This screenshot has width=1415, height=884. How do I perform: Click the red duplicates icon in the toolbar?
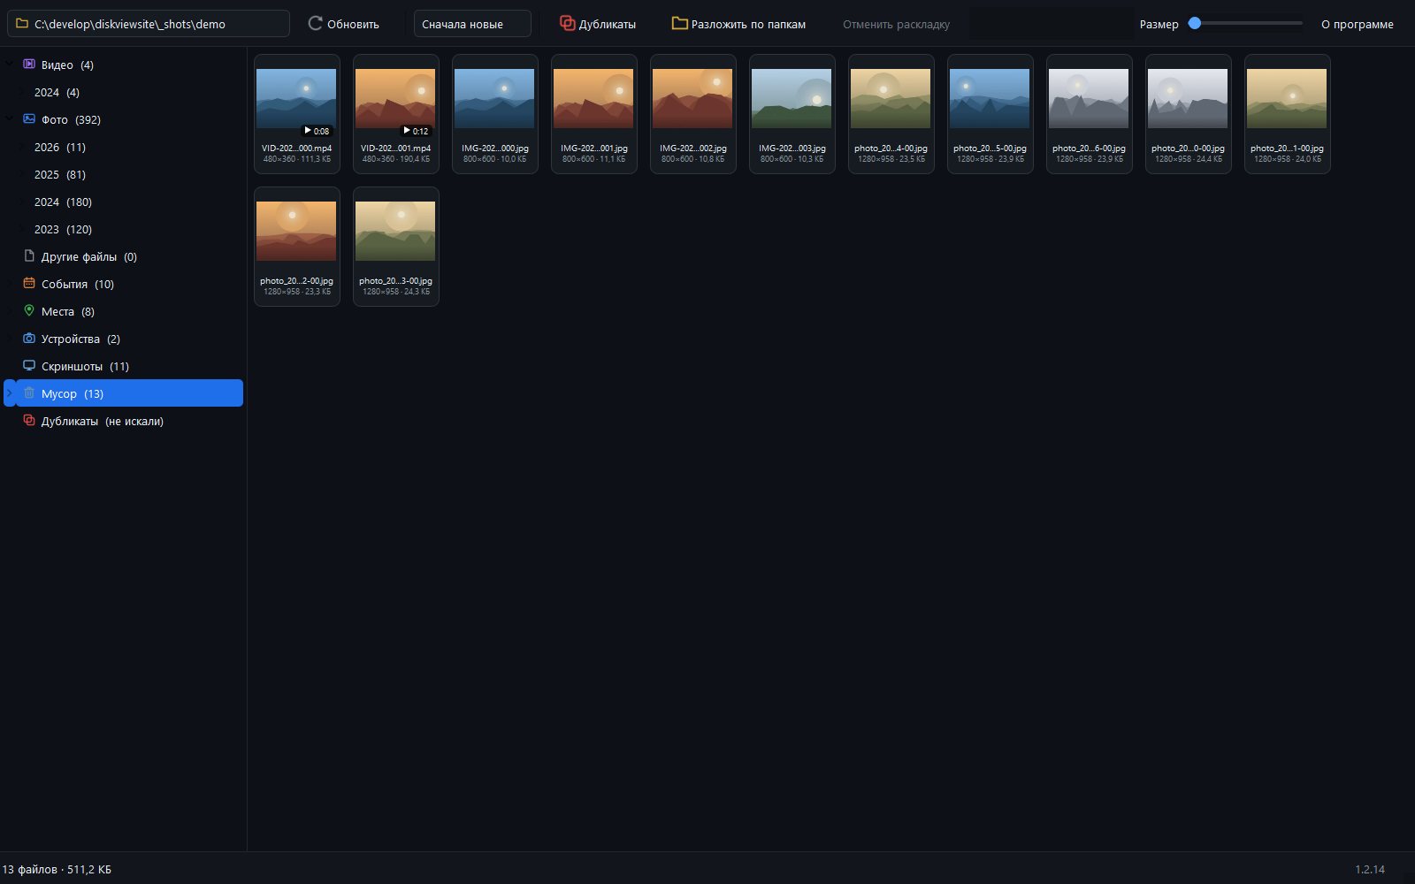click(x=567, y=23)
